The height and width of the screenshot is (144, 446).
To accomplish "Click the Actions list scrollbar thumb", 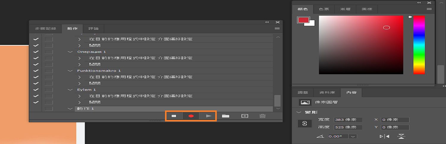I will point(277,101).
